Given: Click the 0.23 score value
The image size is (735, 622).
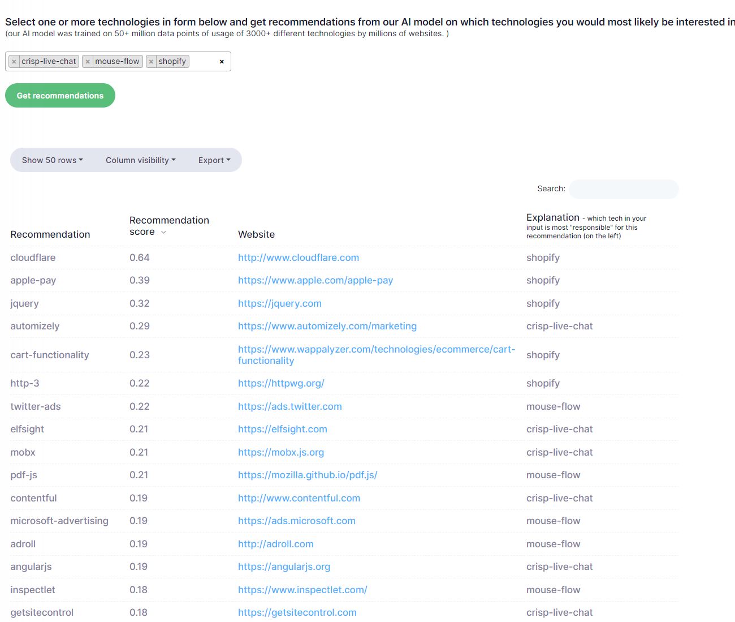Looking at the screenshot, I should (140, 355).
